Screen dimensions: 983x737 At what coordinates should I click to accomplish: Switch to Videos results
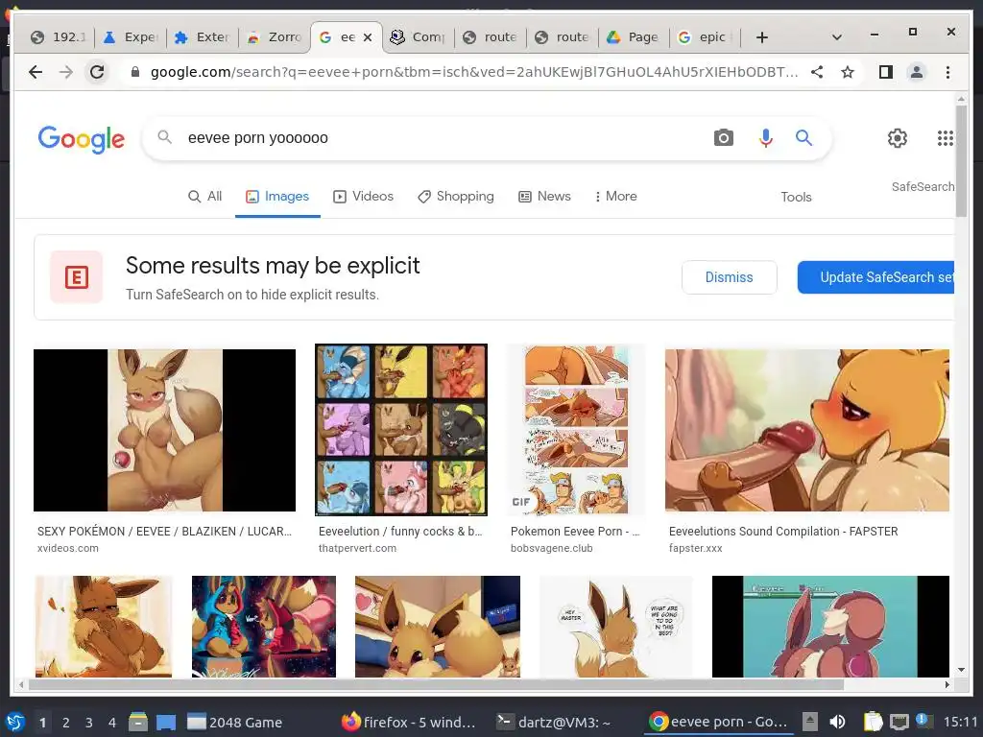363,196
